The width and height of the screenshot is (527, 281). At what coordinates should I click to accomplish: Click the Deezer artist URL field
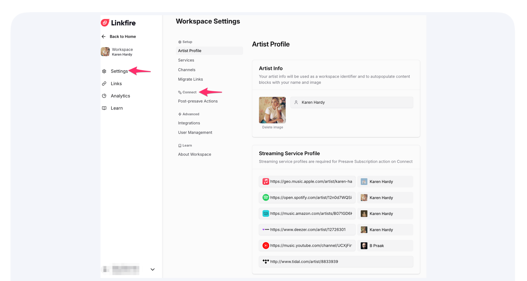[308, 230]
